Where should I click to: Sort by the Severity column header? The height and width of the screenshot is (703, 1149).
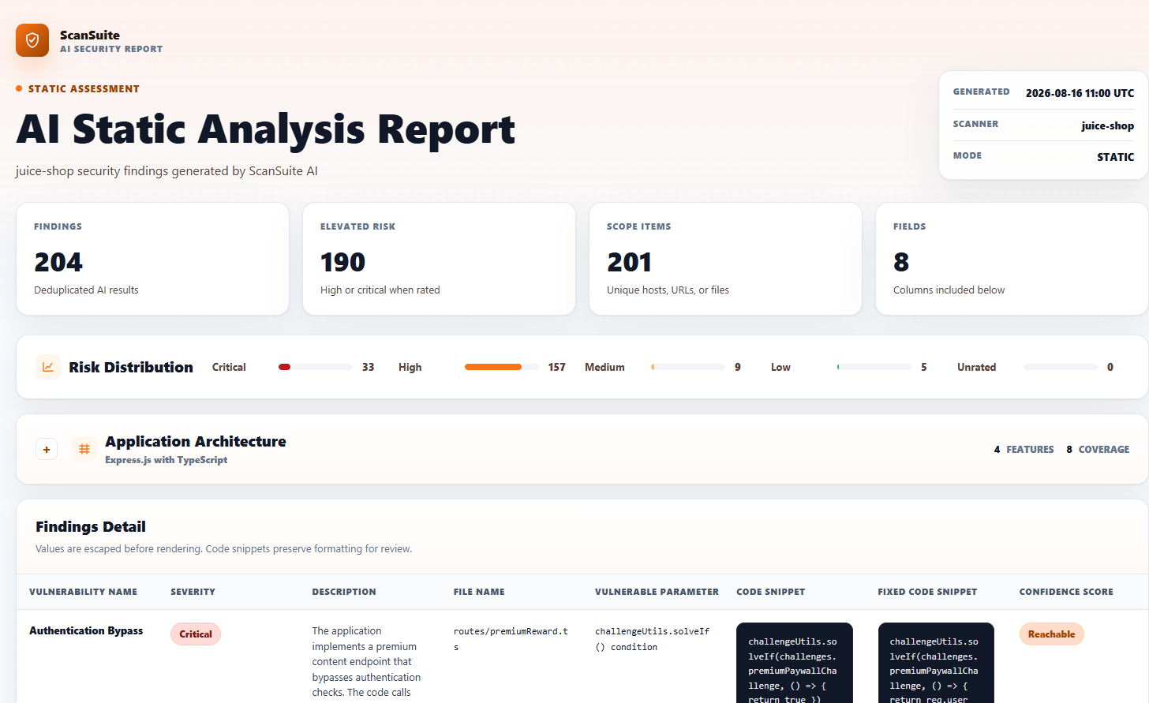coord(193,592)
